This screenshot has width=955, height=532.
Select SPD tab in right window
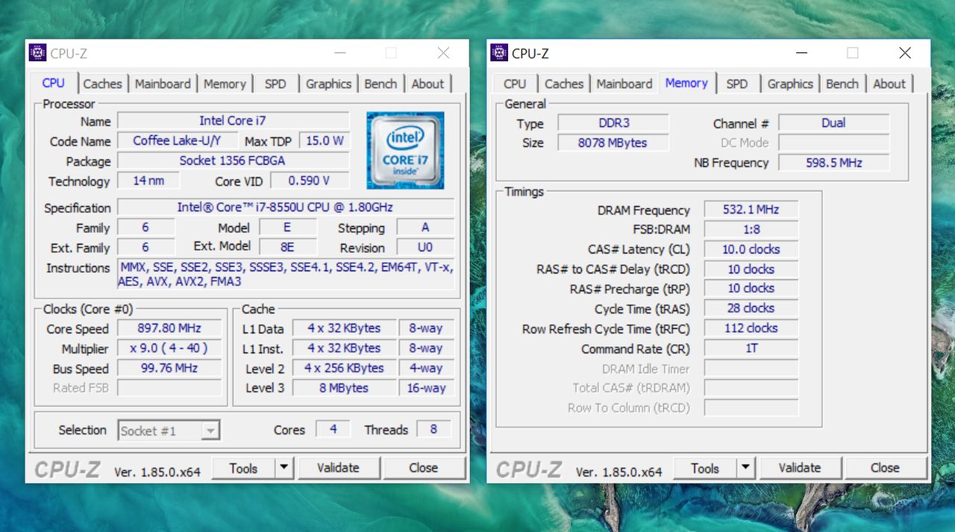click(x=737, y=84)
